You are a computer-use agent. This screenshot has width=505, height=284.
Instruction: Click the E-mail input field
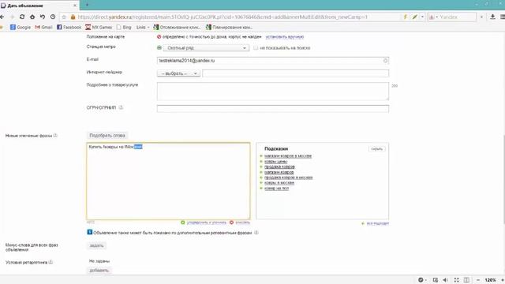click(273, 61)
